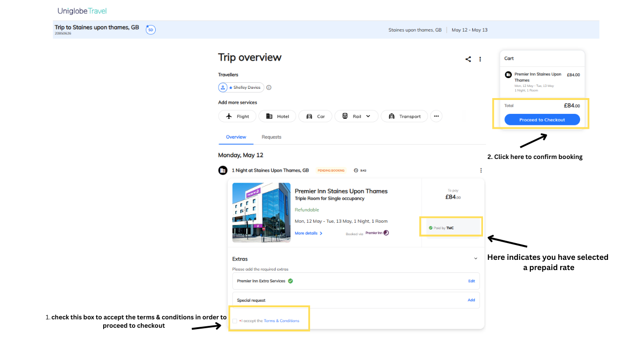Screen dimensions: 635x357
Task: Click Triple Room for Single occupancy text
Action: 330,198
